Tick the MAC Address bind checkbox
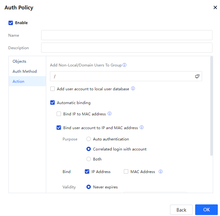Viewport: 220px width, 216px height. pos(126,172)
